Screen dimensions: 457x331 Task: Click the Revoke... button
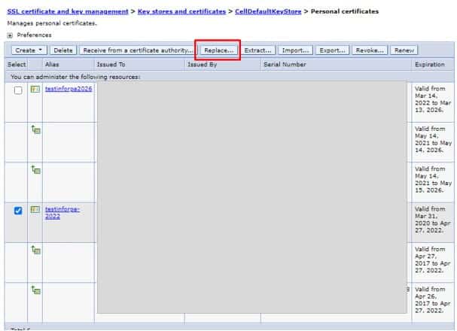pos(370,50)
